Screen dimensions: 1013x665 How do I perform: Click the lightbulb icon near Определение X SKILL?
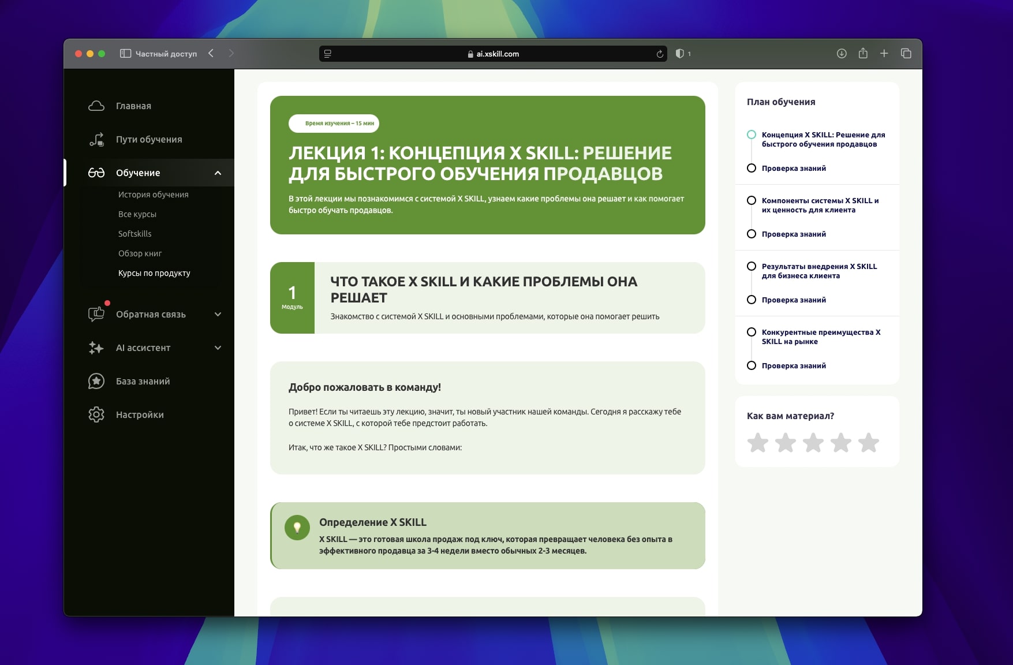coord(297,528)
